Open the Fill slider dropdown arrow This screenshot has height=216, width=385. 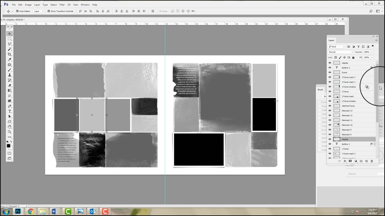coord(372,57)
